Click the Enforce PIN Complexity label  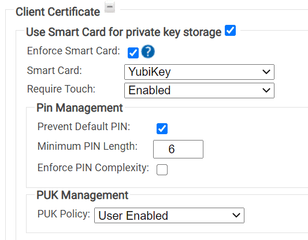point(93,168)
